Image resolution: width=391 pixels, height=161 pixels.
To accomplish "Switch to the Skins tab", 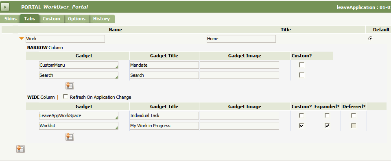I will (11, 19).
